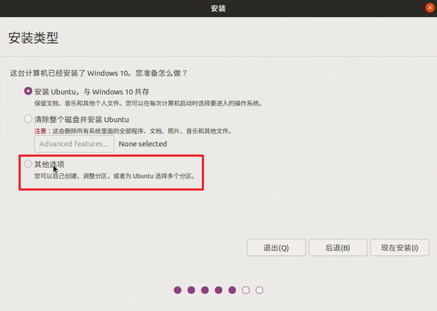This screenshot has width=437, height=311.
Task: Click the 保留文档 description under first option
Action: coord(148,103)
